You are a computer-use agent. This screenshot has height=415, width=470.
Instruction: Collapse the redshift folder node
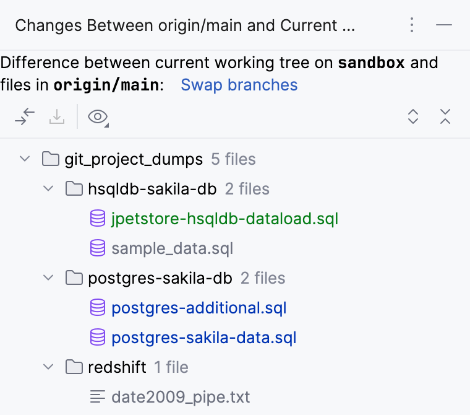pos(48,367)
